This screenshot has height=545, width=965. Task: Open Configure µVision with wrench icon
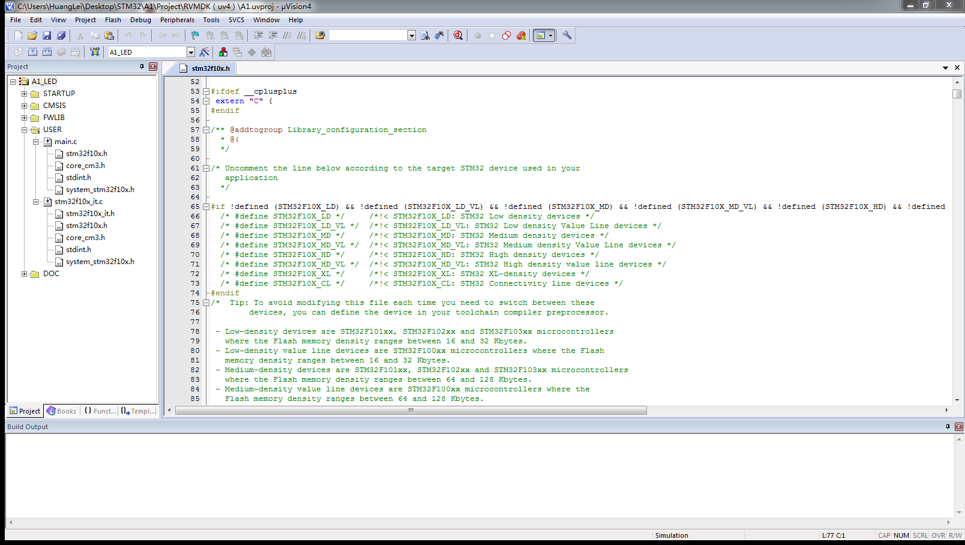[x=567, y=35]
